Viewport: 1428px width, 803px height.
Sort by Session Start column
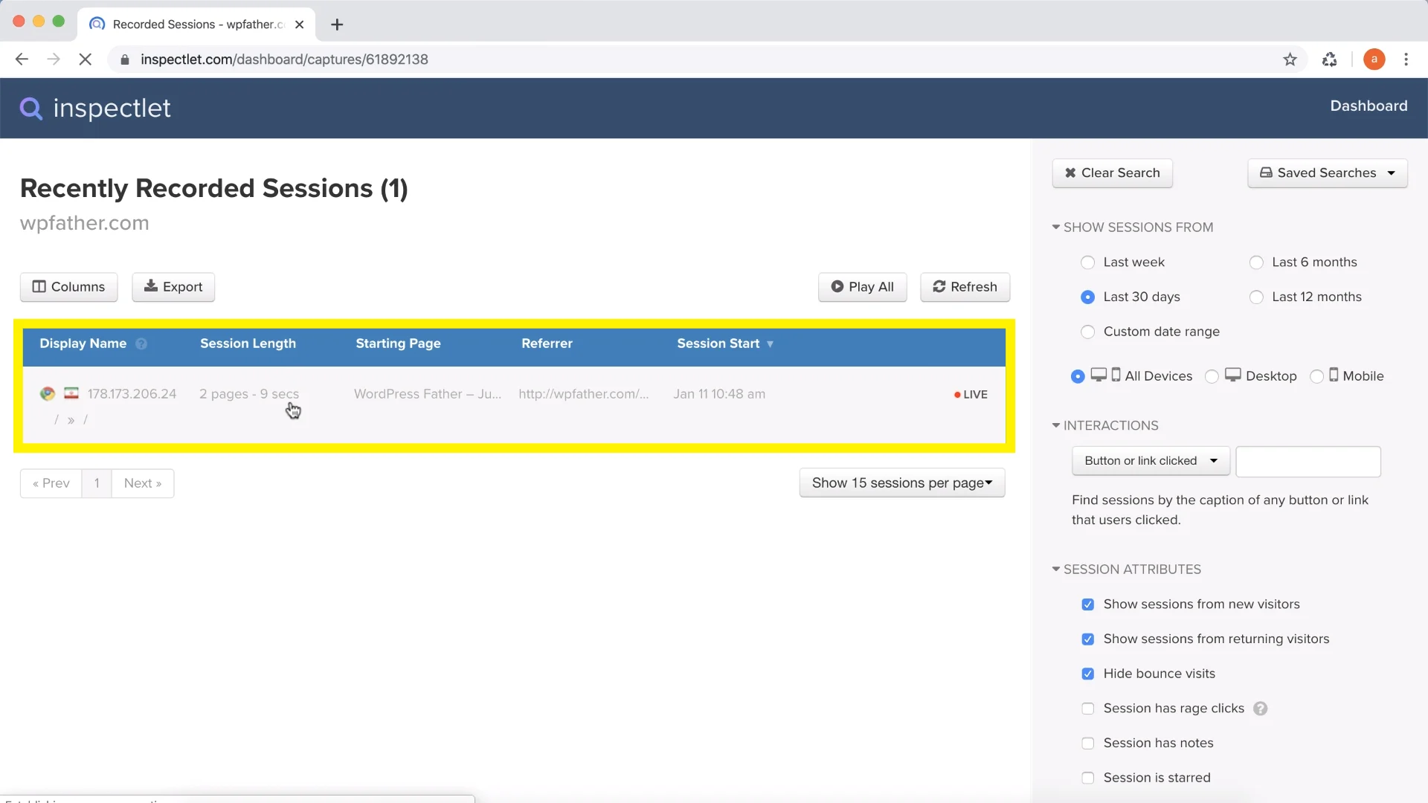coord(725,344)
